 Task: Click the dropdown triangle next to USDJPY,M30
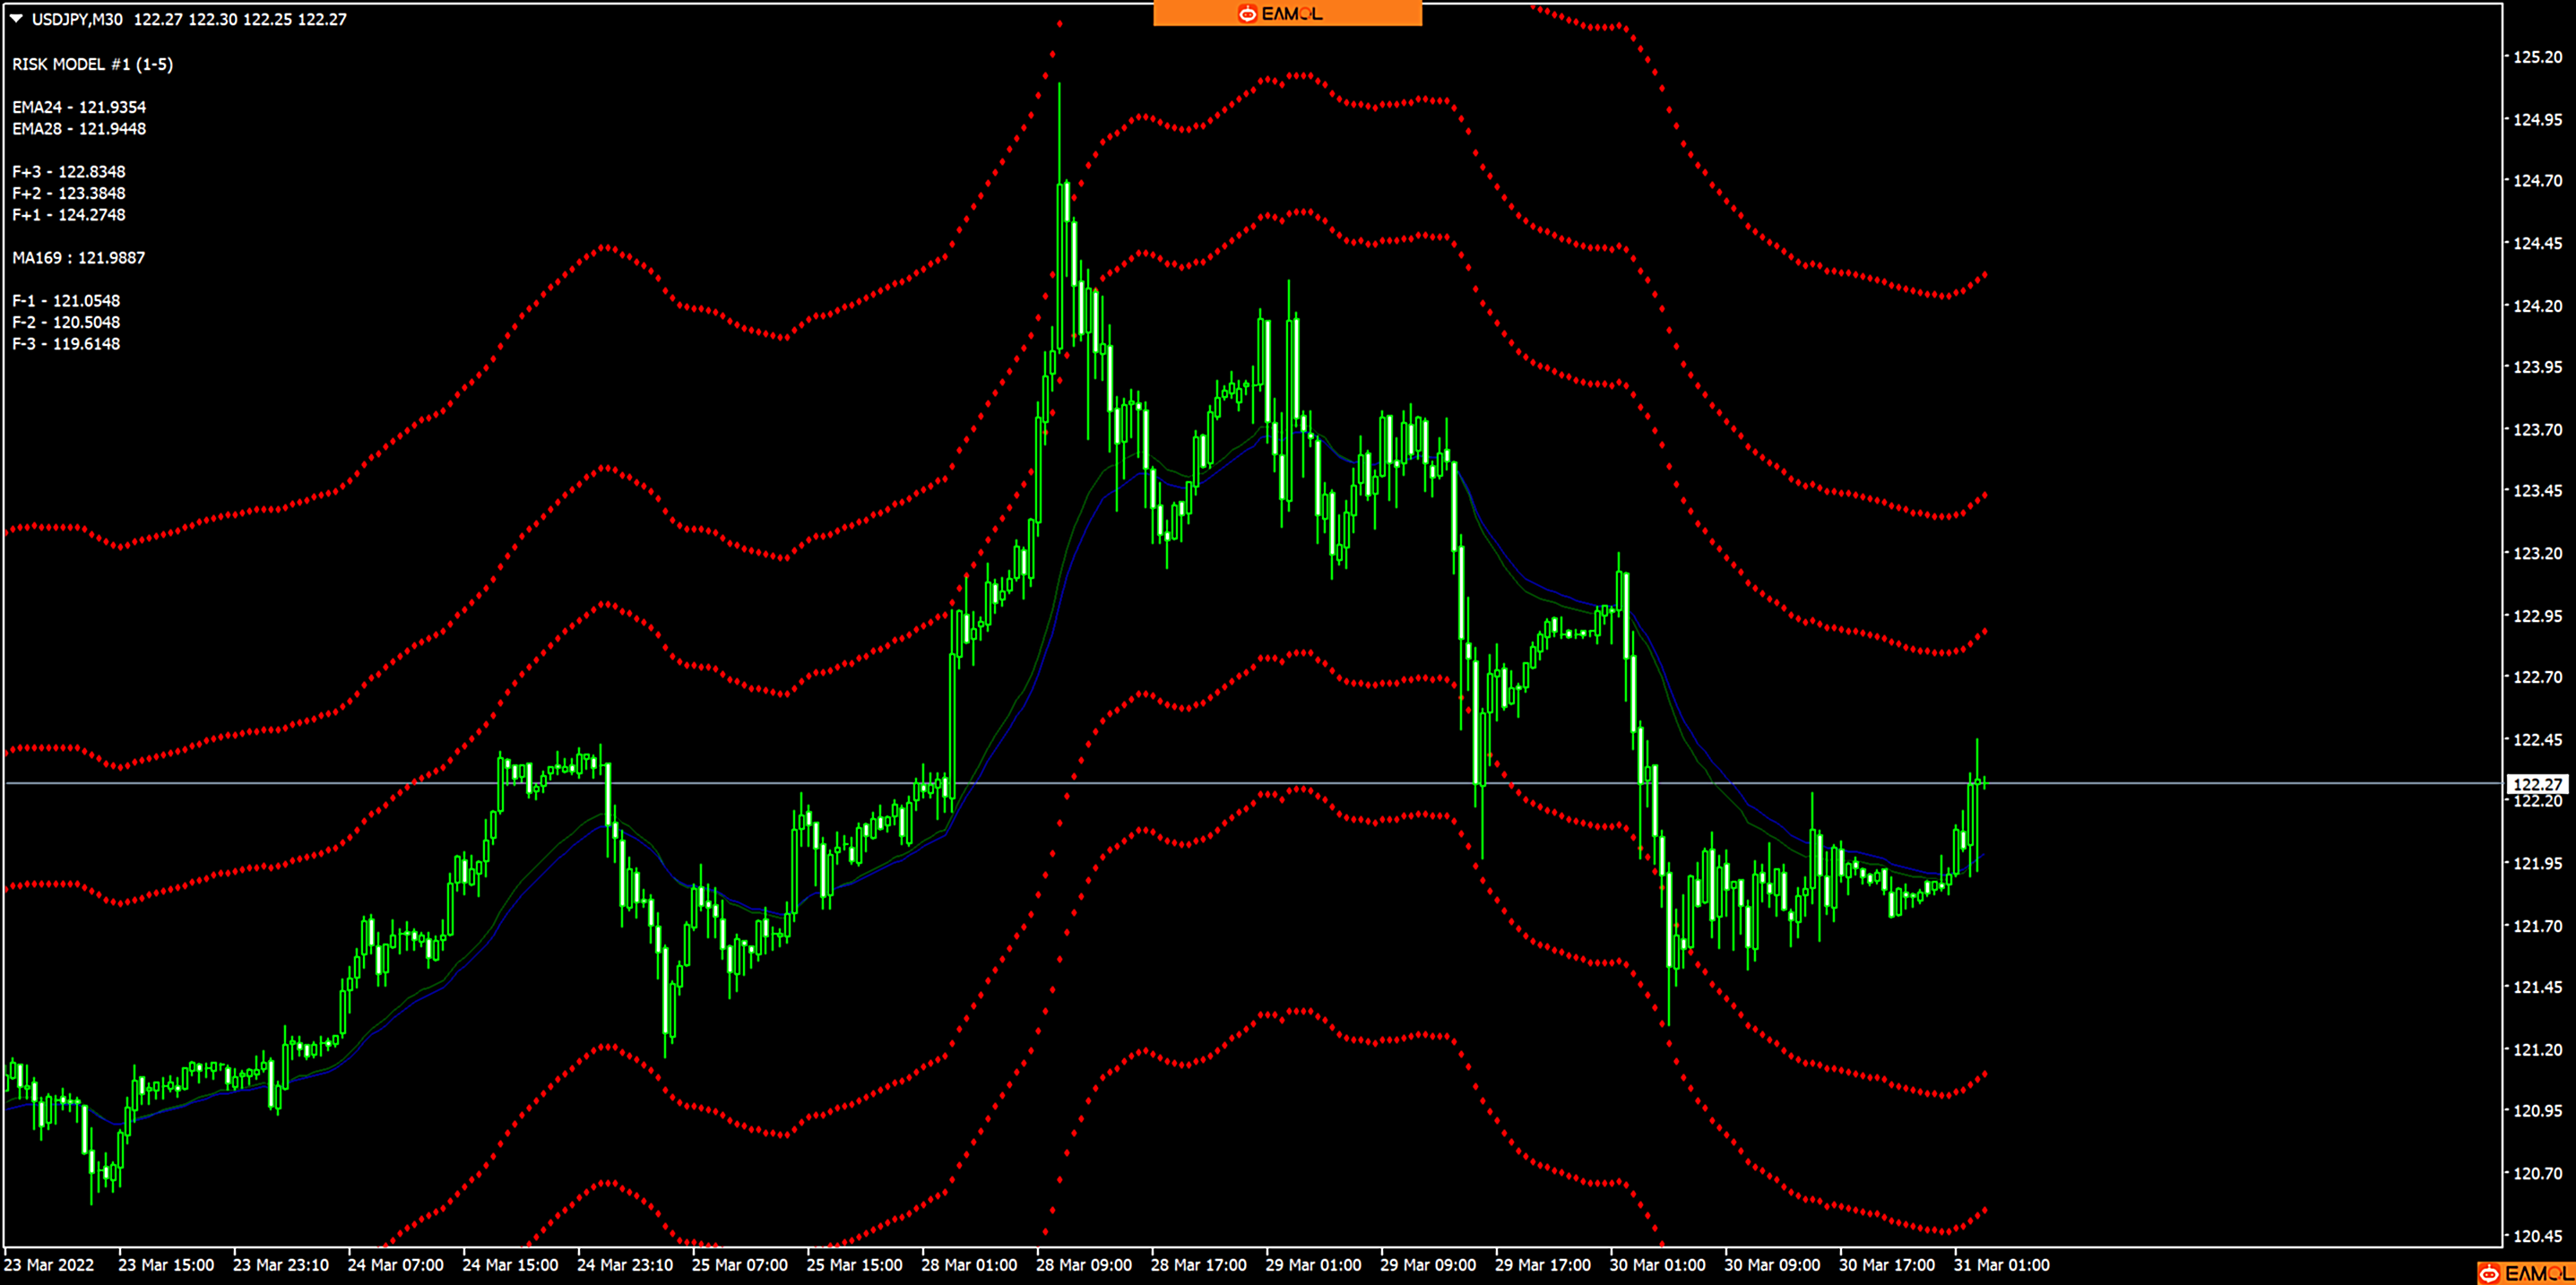click(x=16, y=19)
